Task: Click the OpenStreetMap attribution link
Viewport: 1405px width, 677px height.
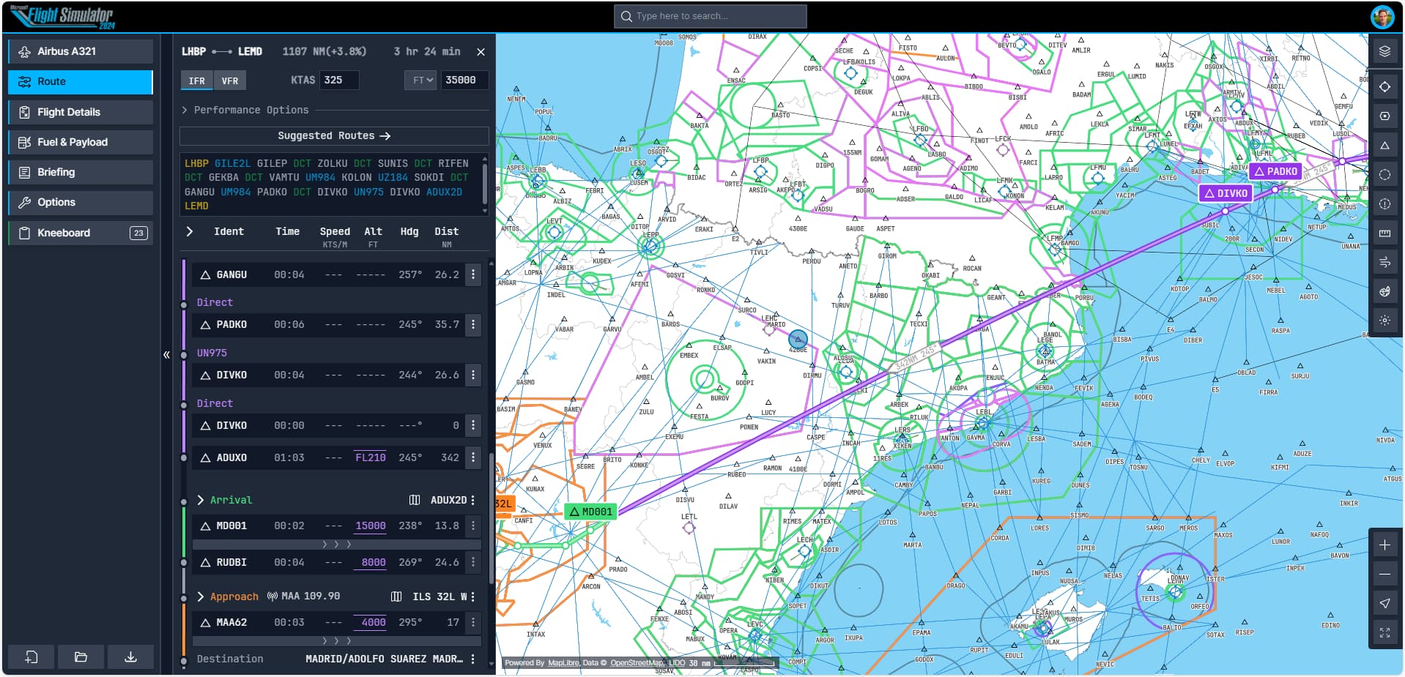Action: point(637,663)
